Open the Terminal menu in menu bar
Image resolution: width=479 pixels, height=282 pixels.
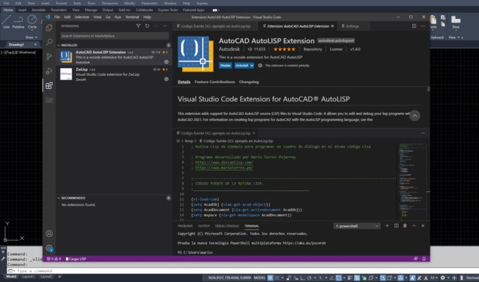click(132, 17)
